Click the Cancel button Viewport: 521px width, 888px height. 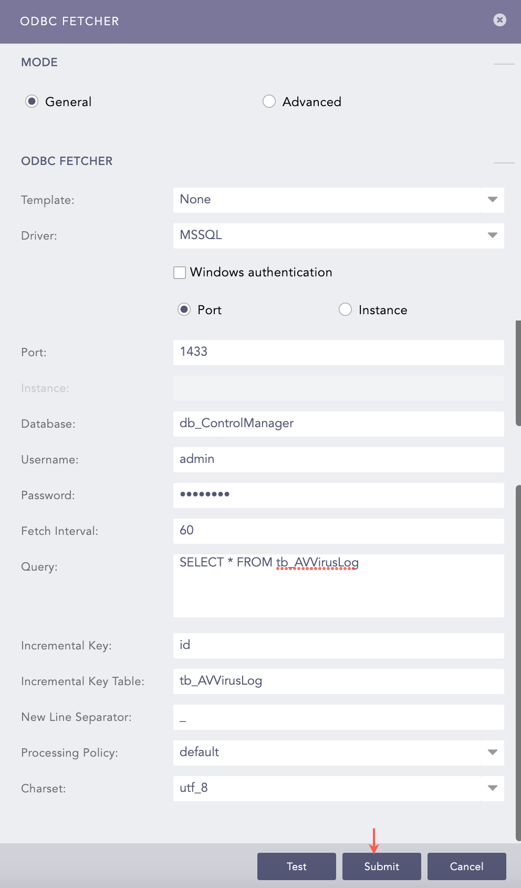(466, 866)
